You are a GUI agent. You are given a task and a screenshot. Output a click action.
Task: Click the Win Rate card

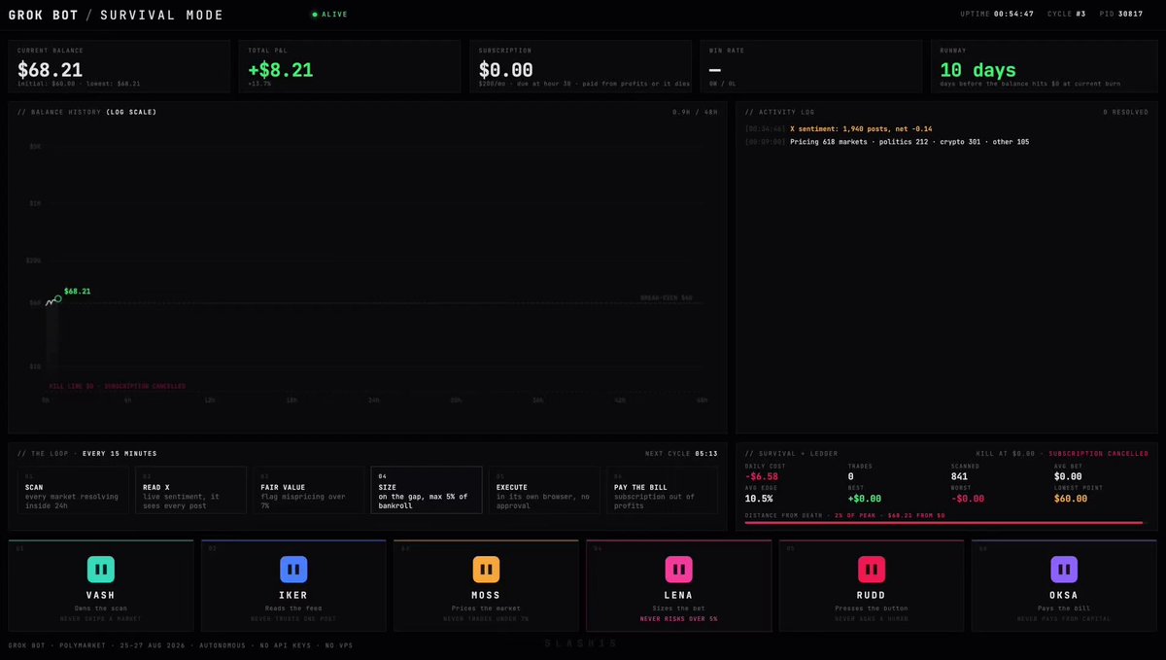811,66
